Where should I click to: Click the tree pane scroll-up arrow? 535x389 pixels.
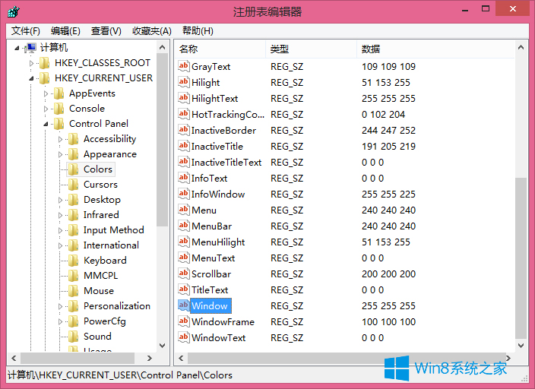pyautogui.click(x=163, y=47)
